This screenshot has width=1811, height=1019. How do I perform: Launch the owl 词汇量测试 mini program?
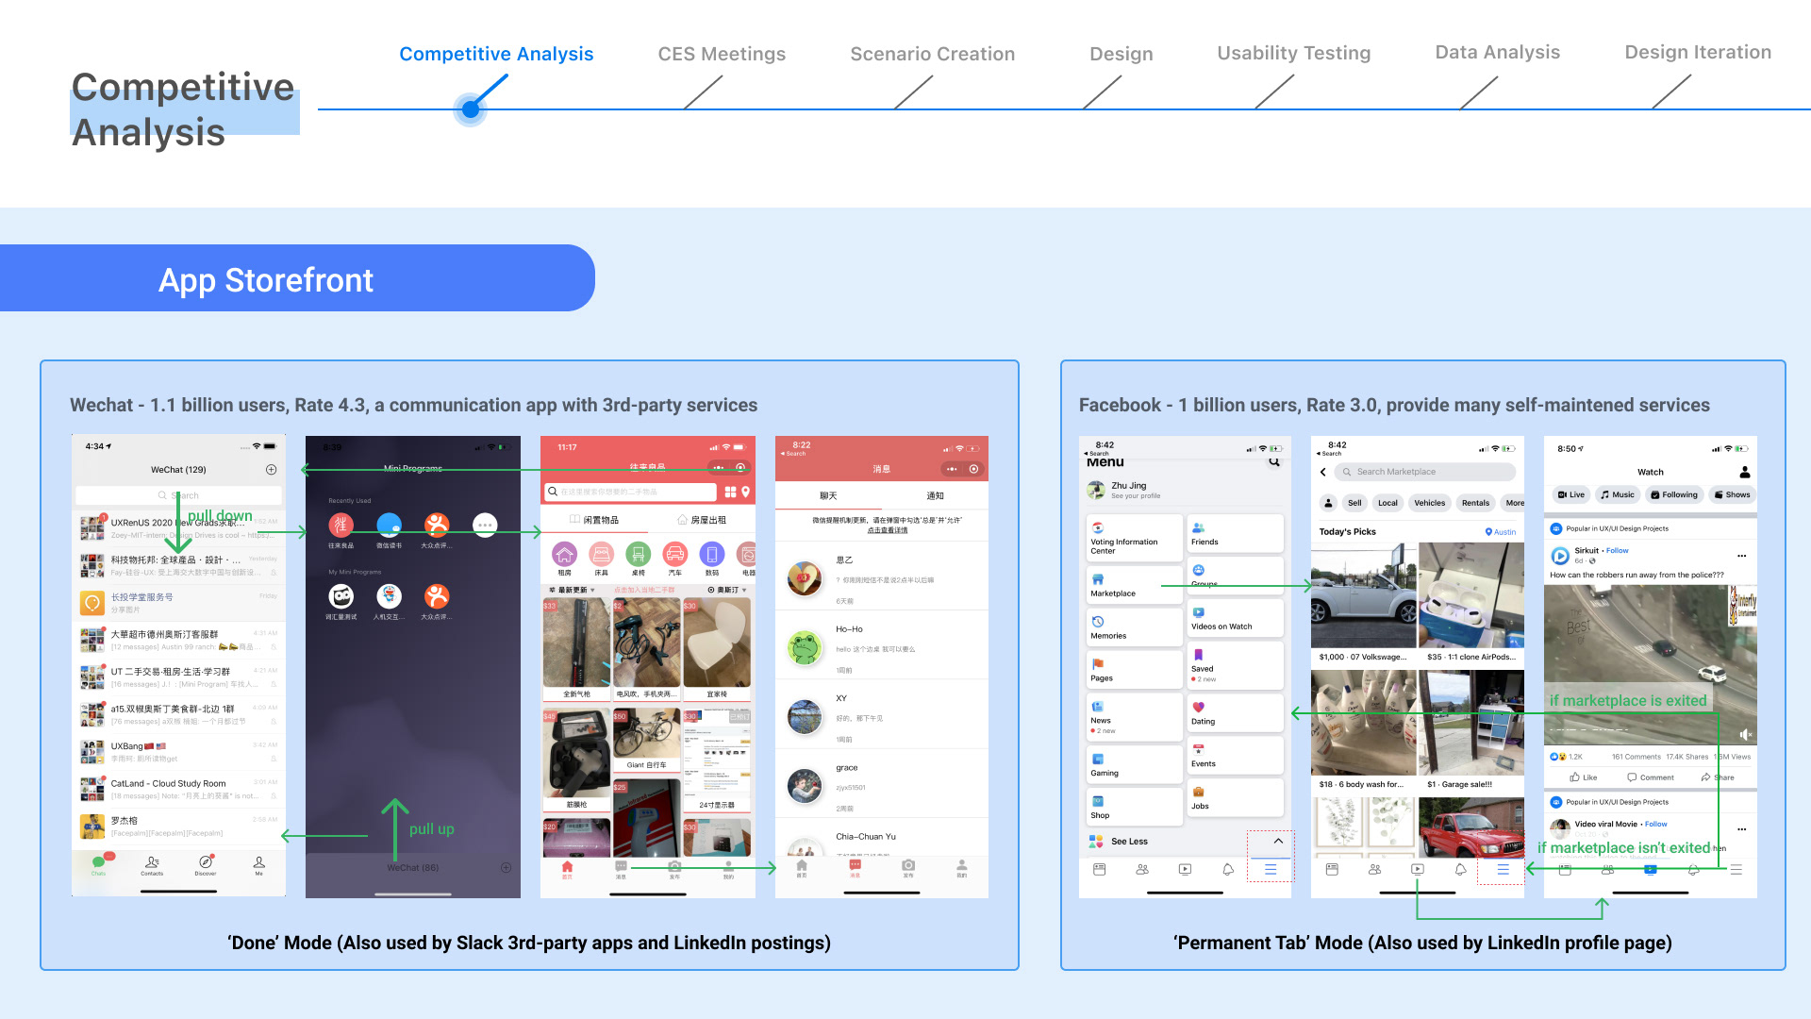[x=341, y=596]
